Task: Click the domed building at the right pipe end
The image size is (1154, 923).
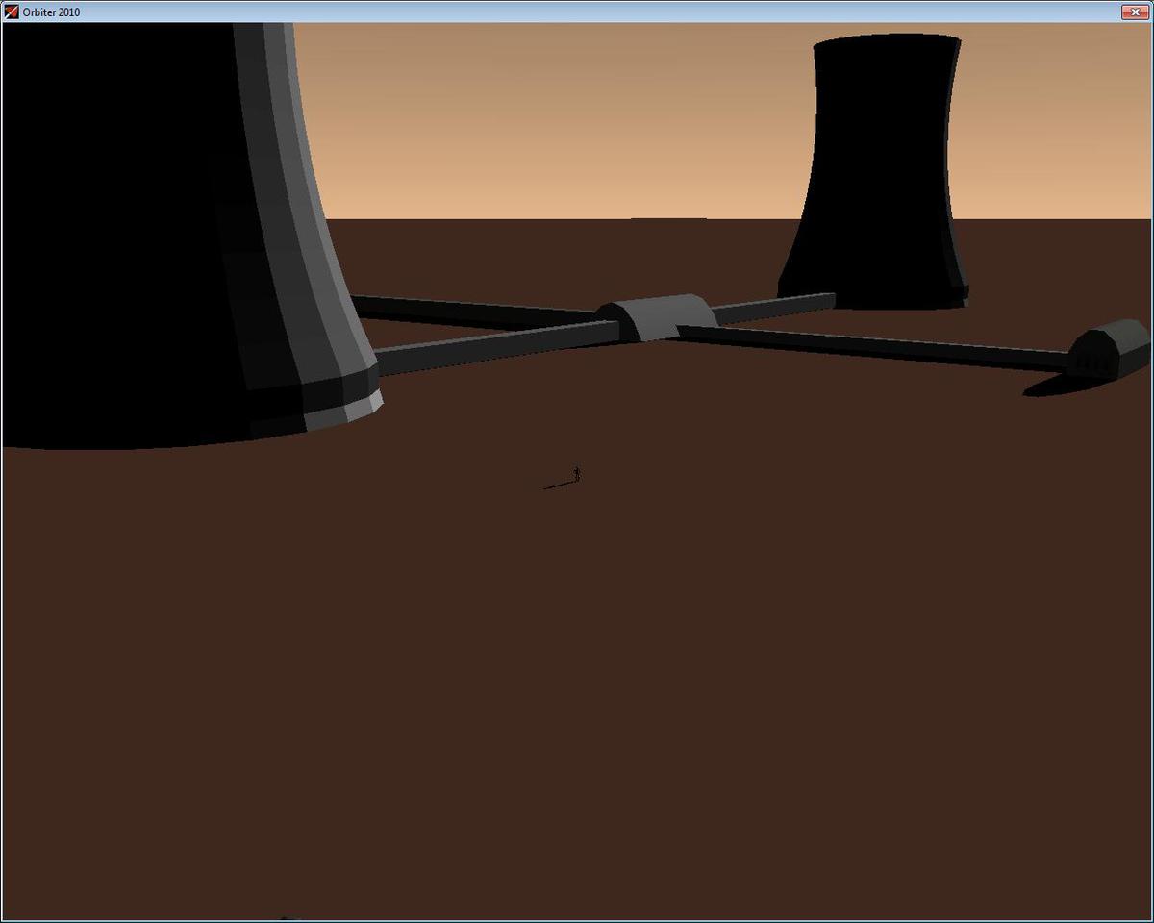Action: tap(1111, 349)
